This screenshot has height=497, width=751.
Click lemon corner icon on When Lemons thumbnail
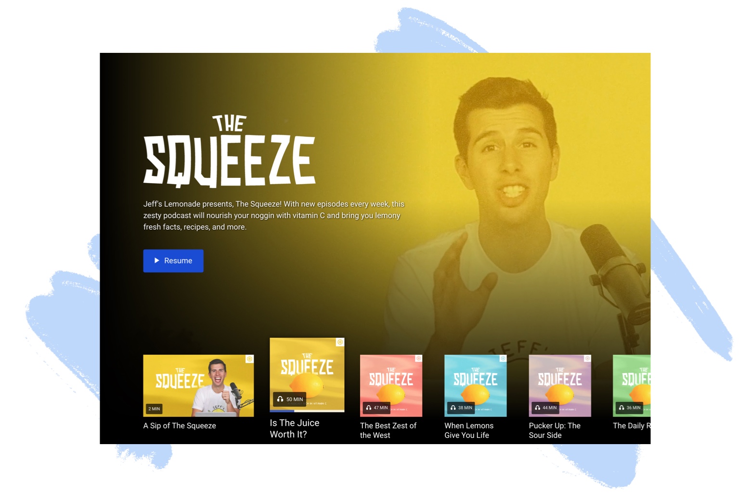click(x=503, y=359)
